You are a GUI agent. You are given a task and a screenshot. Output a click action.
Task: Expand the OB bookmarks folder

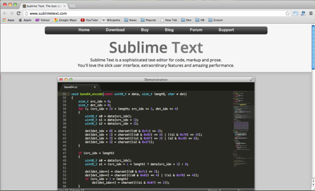200,20
